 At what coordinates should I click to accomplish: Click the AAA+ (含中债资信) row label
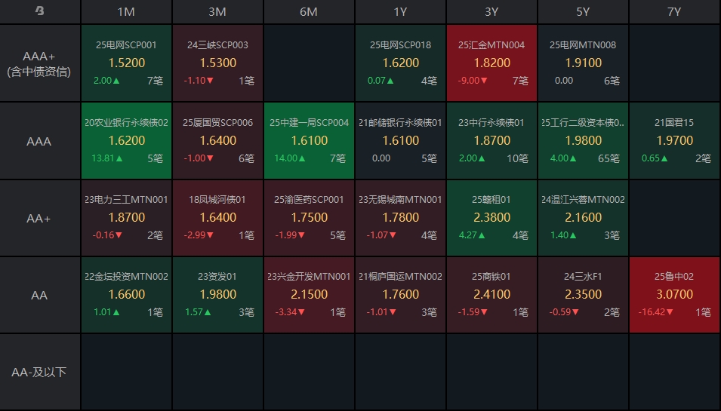coord(39,63)
